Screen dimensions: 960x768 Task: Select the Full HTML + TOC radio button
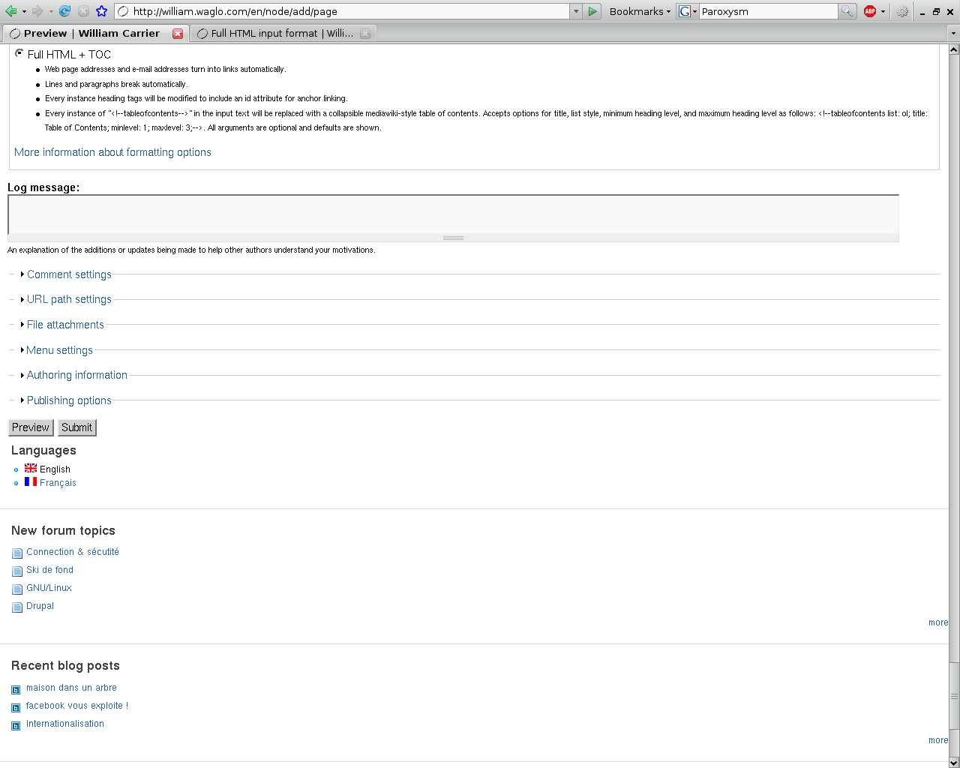point(19,54)
